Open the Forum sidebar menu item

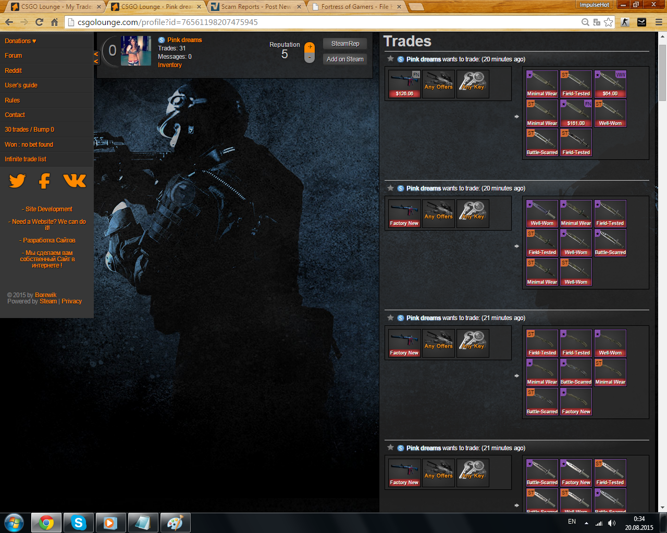(14, 56)
